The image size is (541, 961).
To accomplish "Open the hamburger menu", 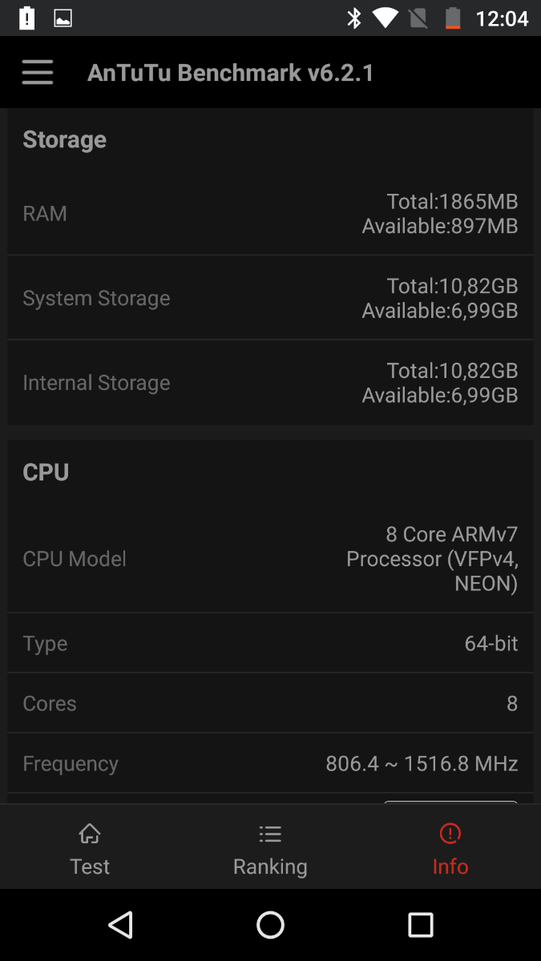I will pos(38,73).
